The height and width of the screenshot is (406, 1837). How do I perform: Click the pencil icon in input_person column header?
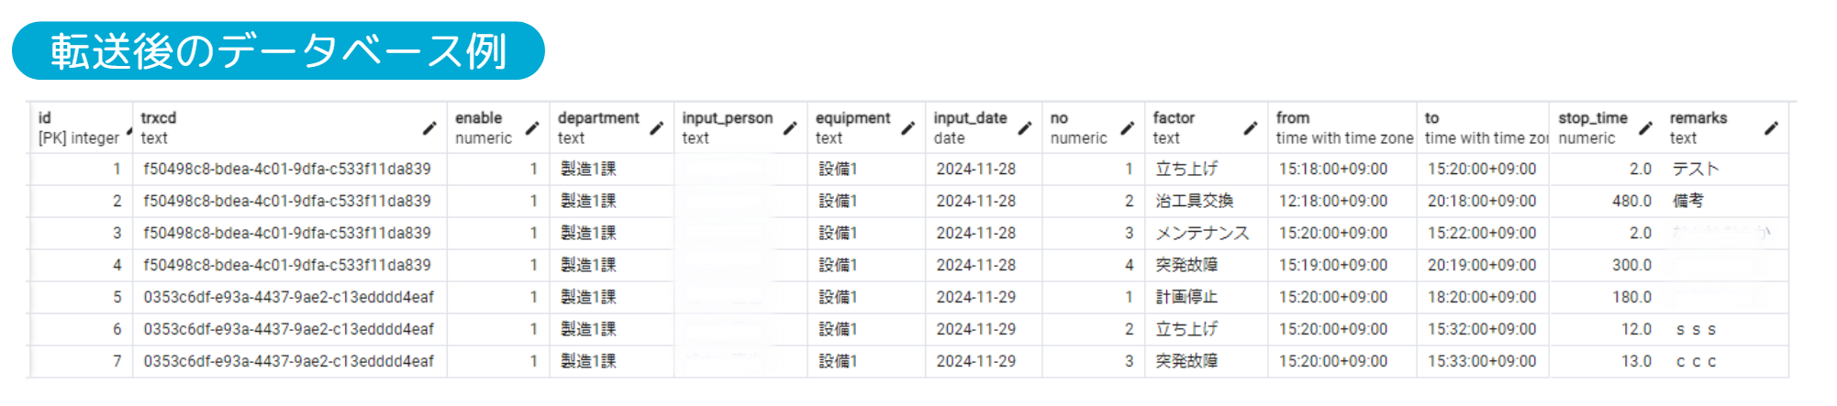click(x=790, y=128)
